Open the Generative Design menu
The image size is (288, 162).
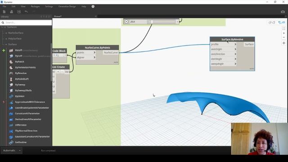coord(67,6)
